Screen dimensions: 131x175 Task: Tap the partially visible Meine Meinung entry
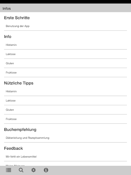[65, 164]
